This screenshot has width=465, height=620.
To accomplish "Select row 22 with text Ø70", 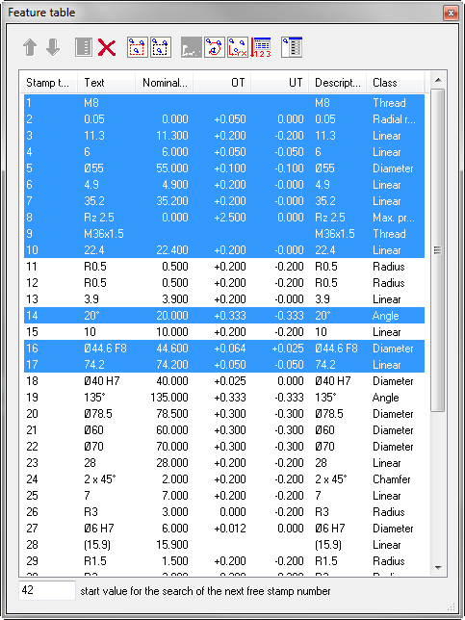I will 224,447.
